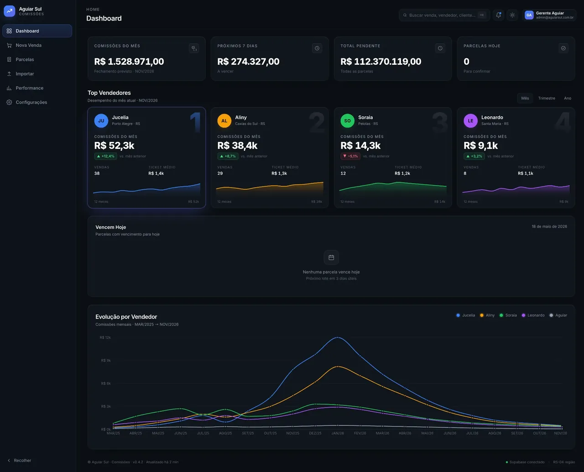The image size is (584, 472).
Task: Toggle the light/dark theme sun icon
Action: (512, 15)
